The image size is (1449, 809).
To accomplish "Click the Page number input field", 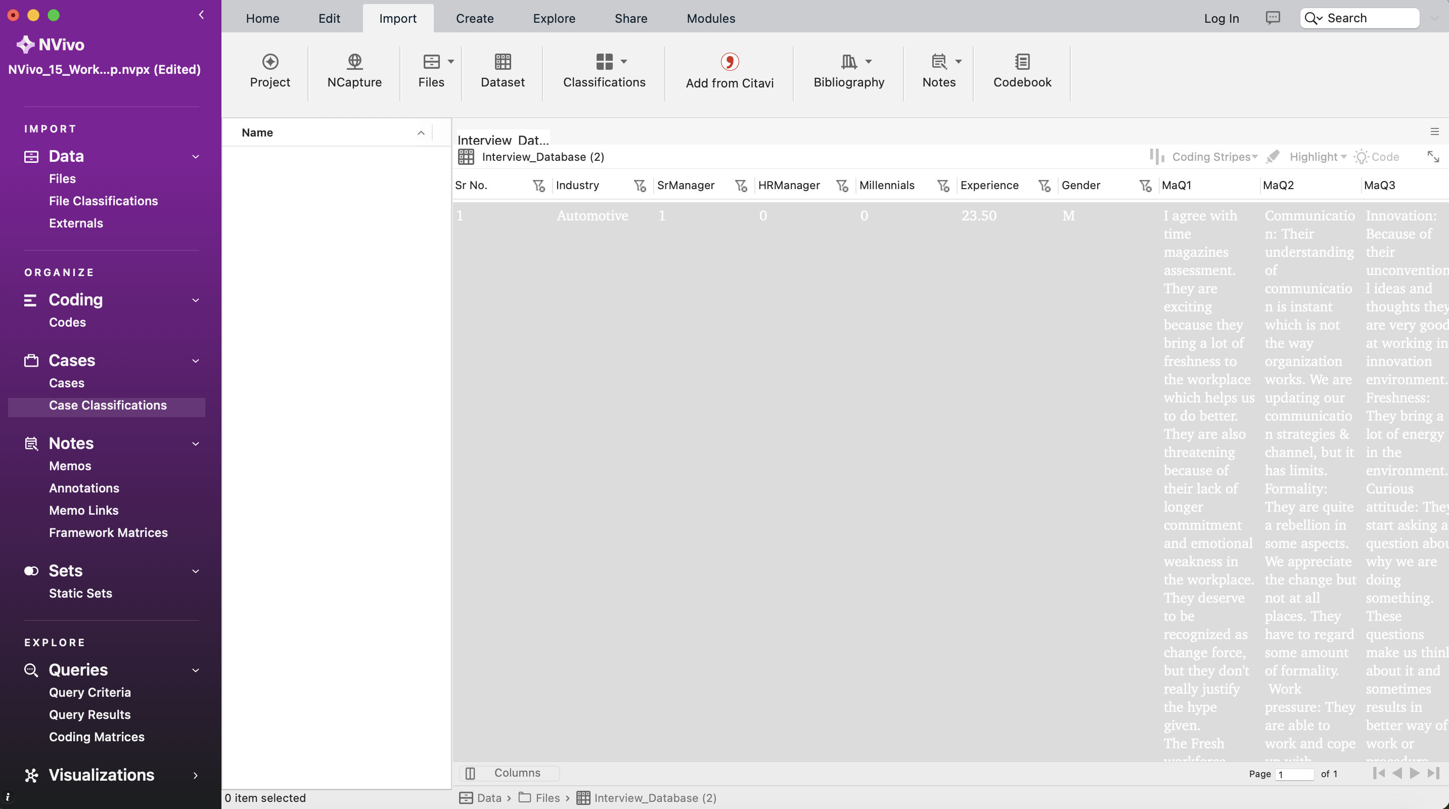I will 1295,774.
